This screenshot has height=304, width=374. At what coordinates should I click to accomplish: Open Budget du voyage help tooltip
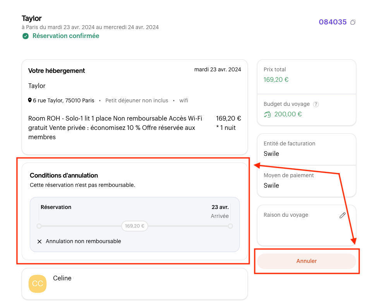pos(316,104)
